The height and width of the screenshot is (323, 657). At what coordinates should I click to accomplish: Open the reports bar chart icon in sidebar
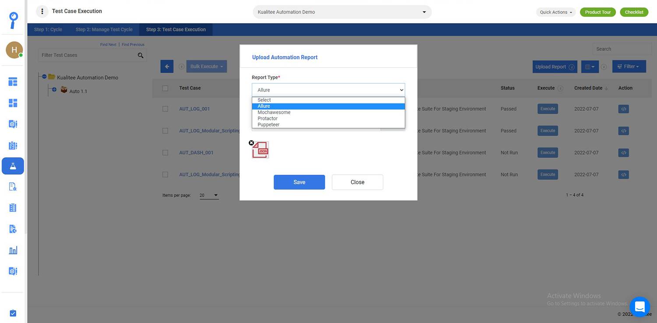point(13,250)
